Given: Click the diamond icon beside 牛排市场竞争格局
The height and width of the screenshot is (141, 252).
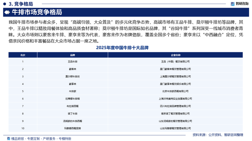Looking at the screenshot, I should click(x=7, y=12).
